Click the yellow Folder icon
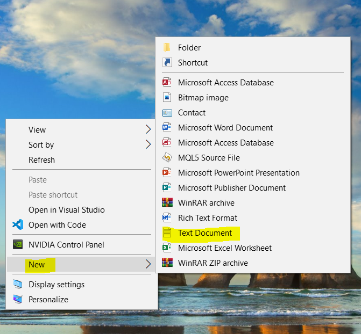 tap(167, 48)
